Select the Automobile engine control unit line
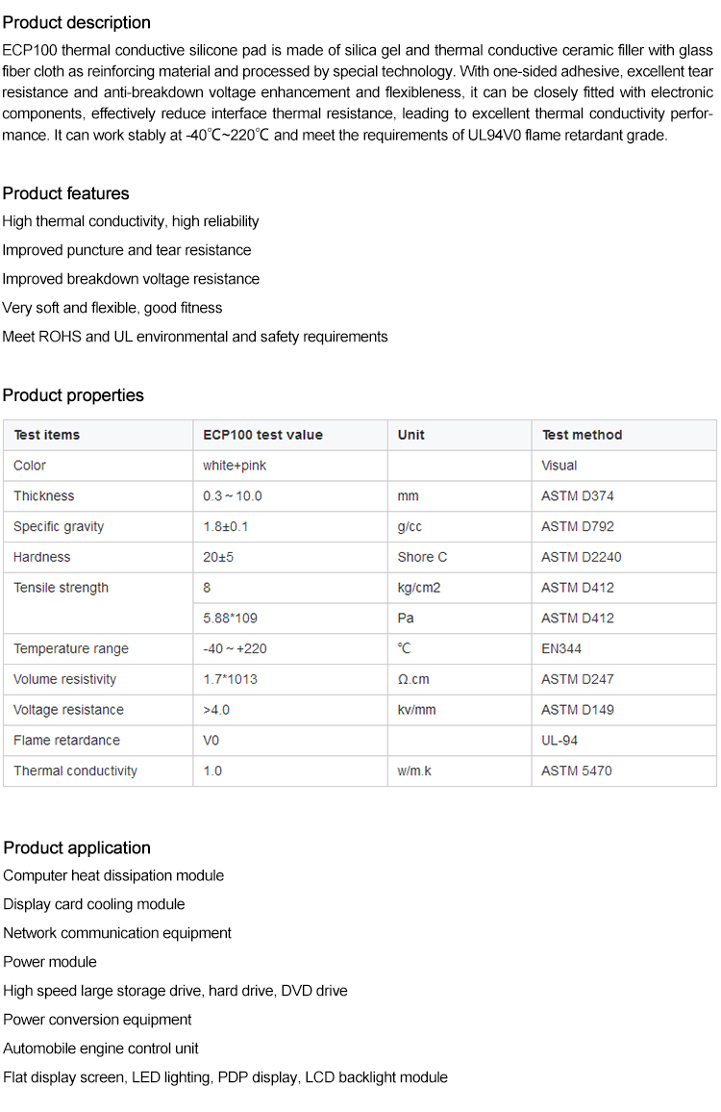 101,1049
